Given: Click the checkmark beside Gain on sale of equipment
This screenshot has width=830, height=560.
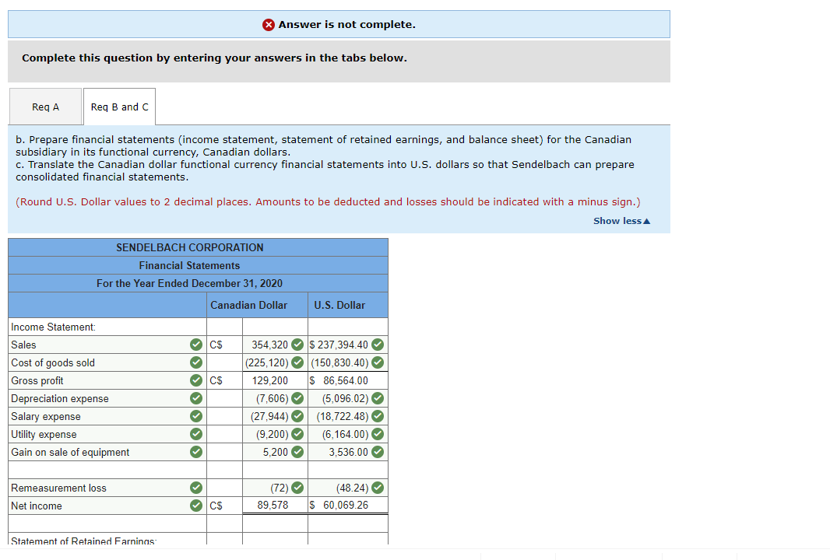Looking at the screenshot, I should 195,452.
